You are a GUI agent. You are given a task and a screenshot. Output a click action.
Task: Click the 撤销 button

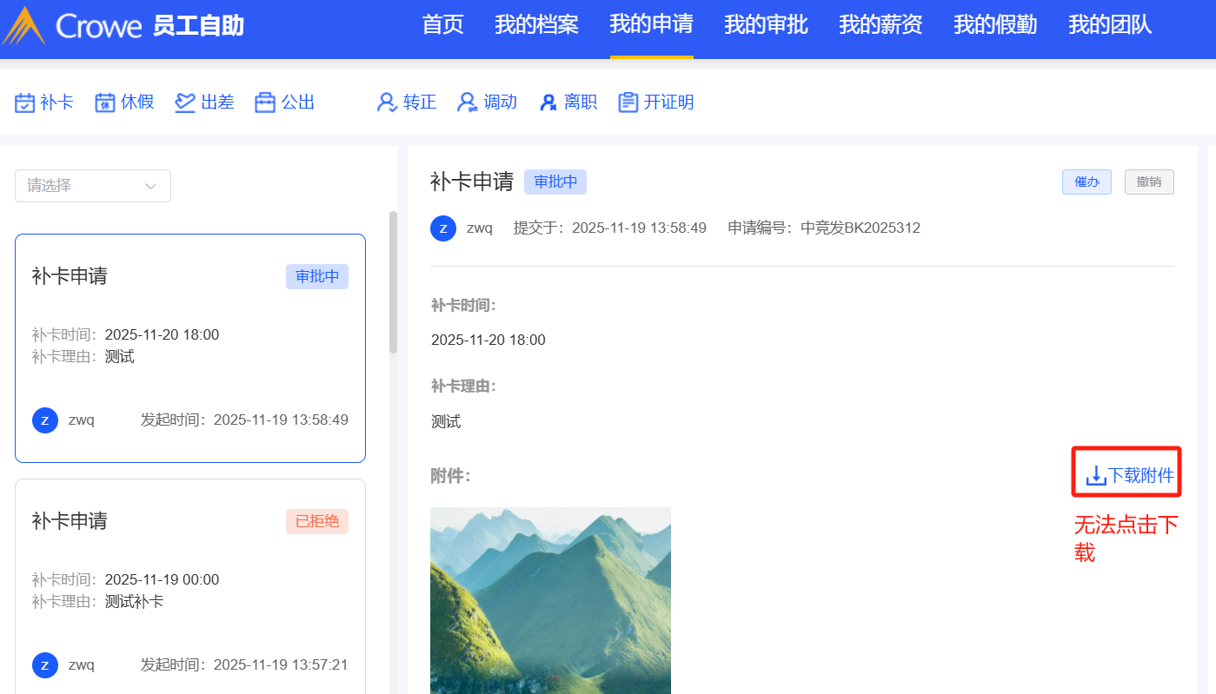click(1149, 182)
